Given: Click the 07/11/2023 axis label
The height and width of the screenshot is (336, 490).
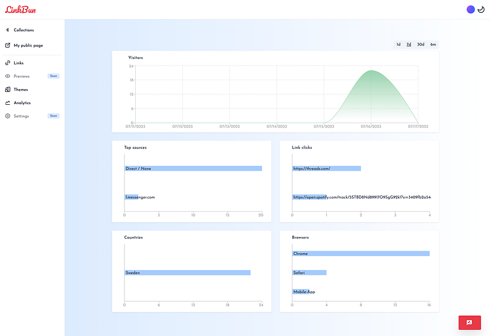Looking at the screenshot, I should [135, 127].
